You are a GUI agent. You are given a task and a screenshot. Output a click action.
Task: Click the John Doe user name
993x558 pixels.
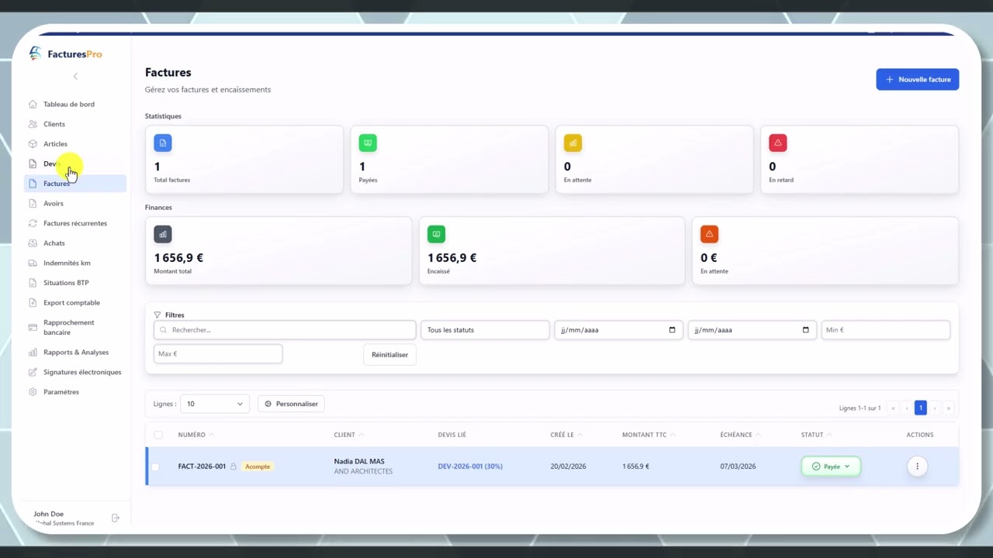pyautogui.click(x=49, y=514)
